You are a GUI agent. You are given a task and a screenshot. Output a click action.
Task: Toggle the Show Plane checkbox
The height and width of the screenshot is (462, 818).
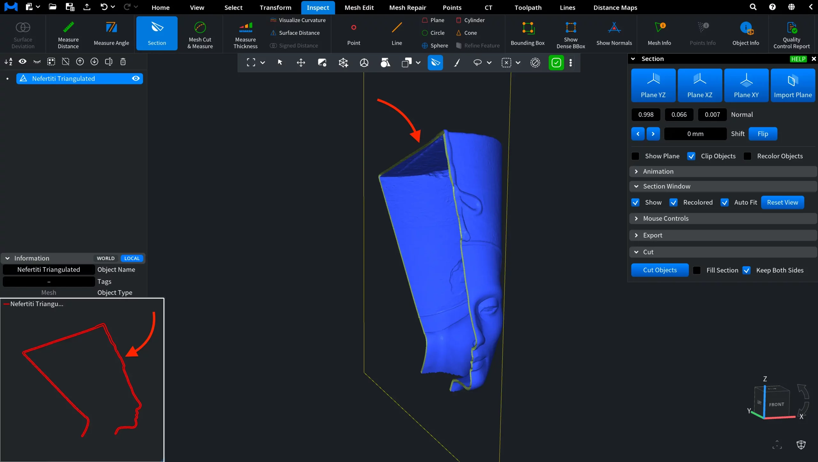[636, 156]
